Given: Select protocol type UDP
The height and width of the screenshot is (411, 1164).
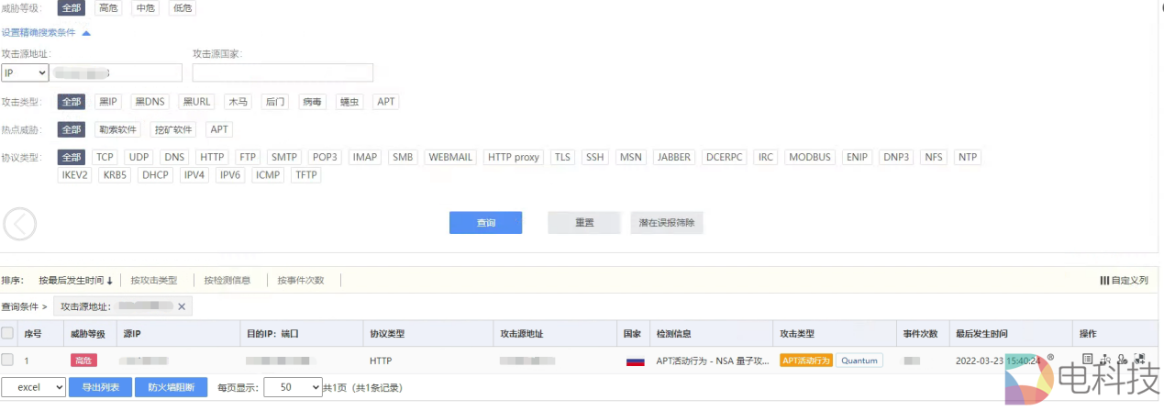Looking at the screenshot, I should tap(139, 157).
